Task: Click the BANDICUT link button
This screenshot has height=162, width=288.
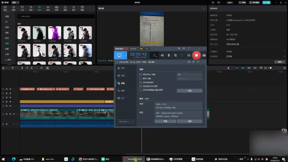Action: pyautogui.click(x=126, y=122)
